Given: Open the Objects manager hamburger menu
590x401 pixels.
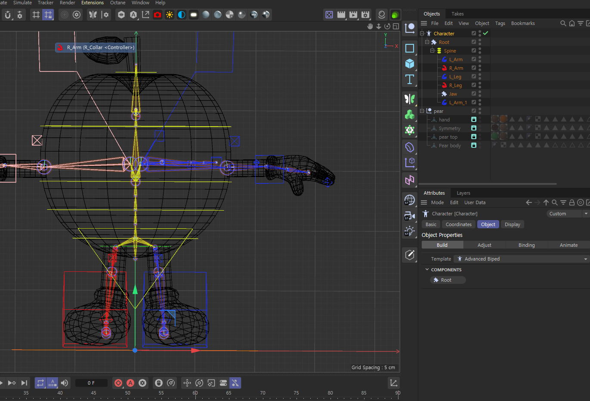Looking at the screenshot, I should 424,23.
